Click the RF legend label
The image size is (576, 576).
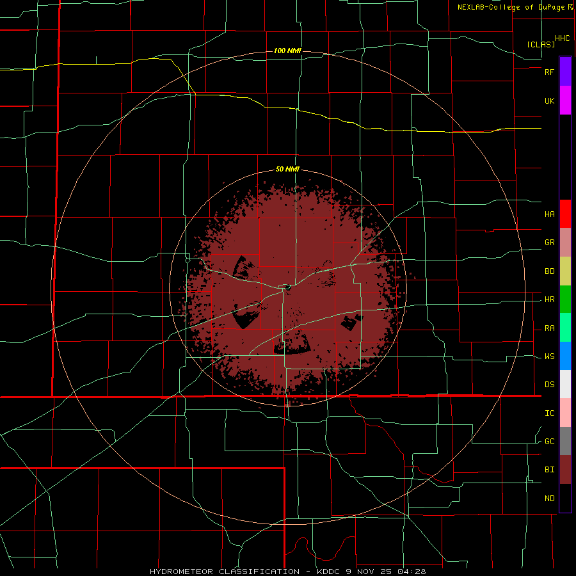pos(549,72)
